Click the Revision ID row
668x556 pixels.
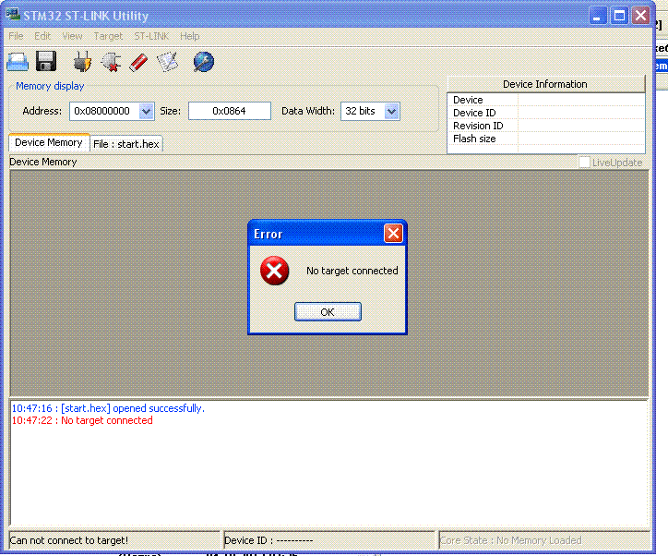click(546, 126)
